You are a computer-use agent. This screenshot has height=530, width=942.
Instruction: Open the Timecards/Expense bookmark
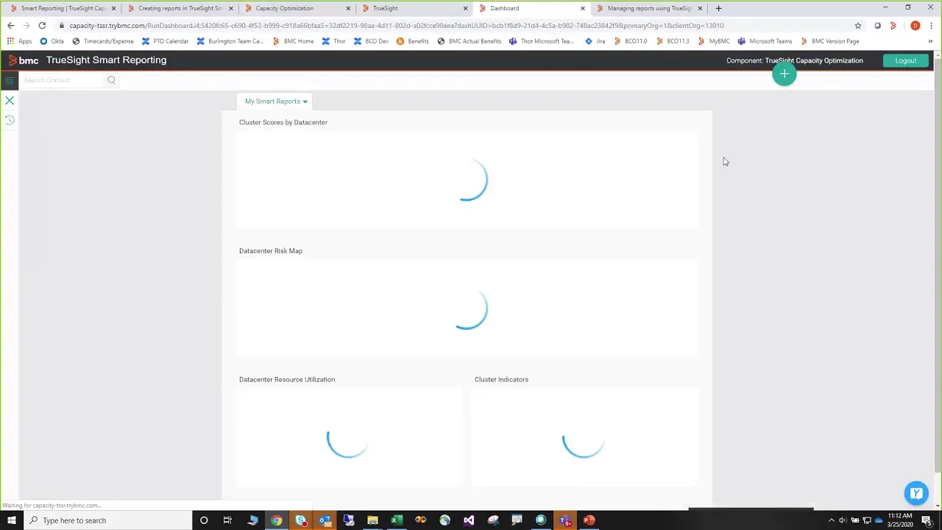103,41
